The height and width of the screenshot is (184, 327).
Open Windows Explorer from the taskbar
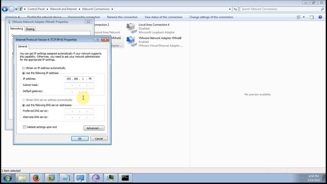click(x=22, y=178)
